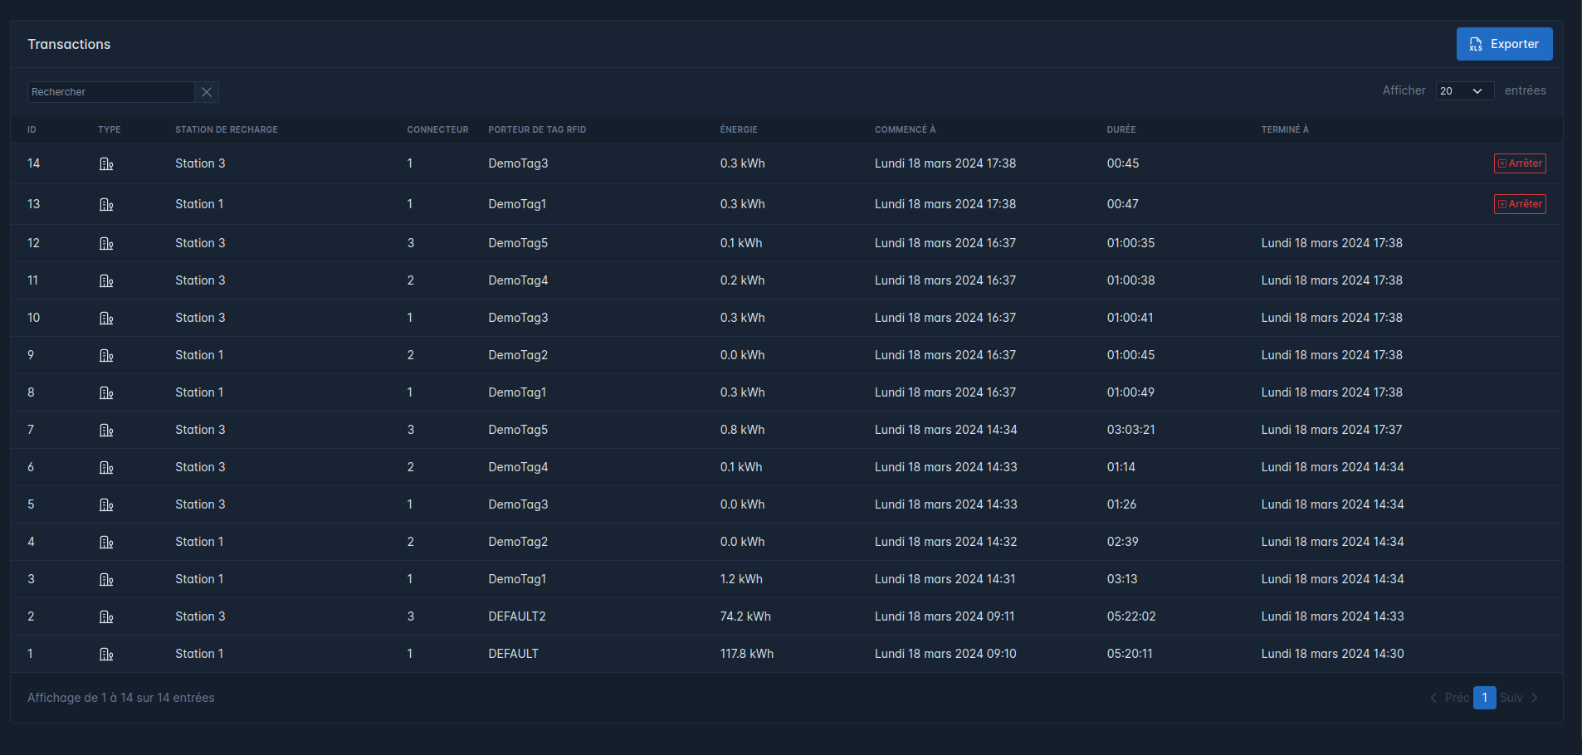
Task: Click start time Lundi 18 mars 2024 14:31
Action: tap(945, 579)
